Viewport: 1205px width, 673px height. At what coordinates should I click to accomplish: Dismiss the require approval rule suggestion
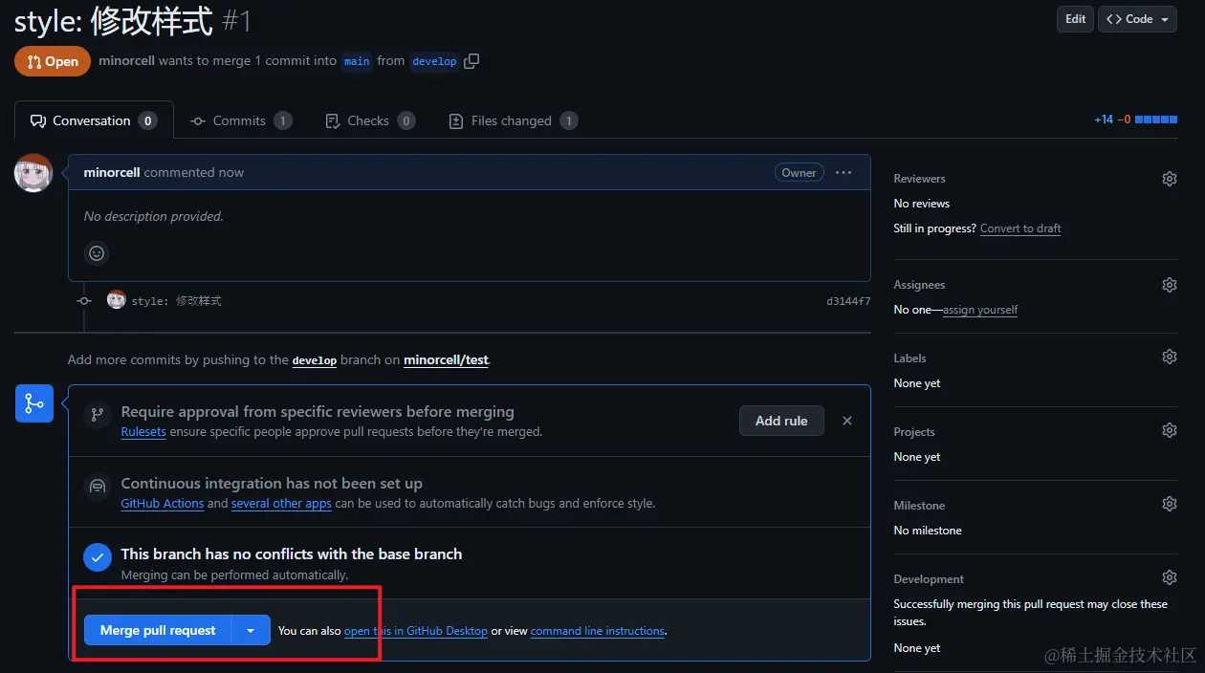(x=846, y=421)
